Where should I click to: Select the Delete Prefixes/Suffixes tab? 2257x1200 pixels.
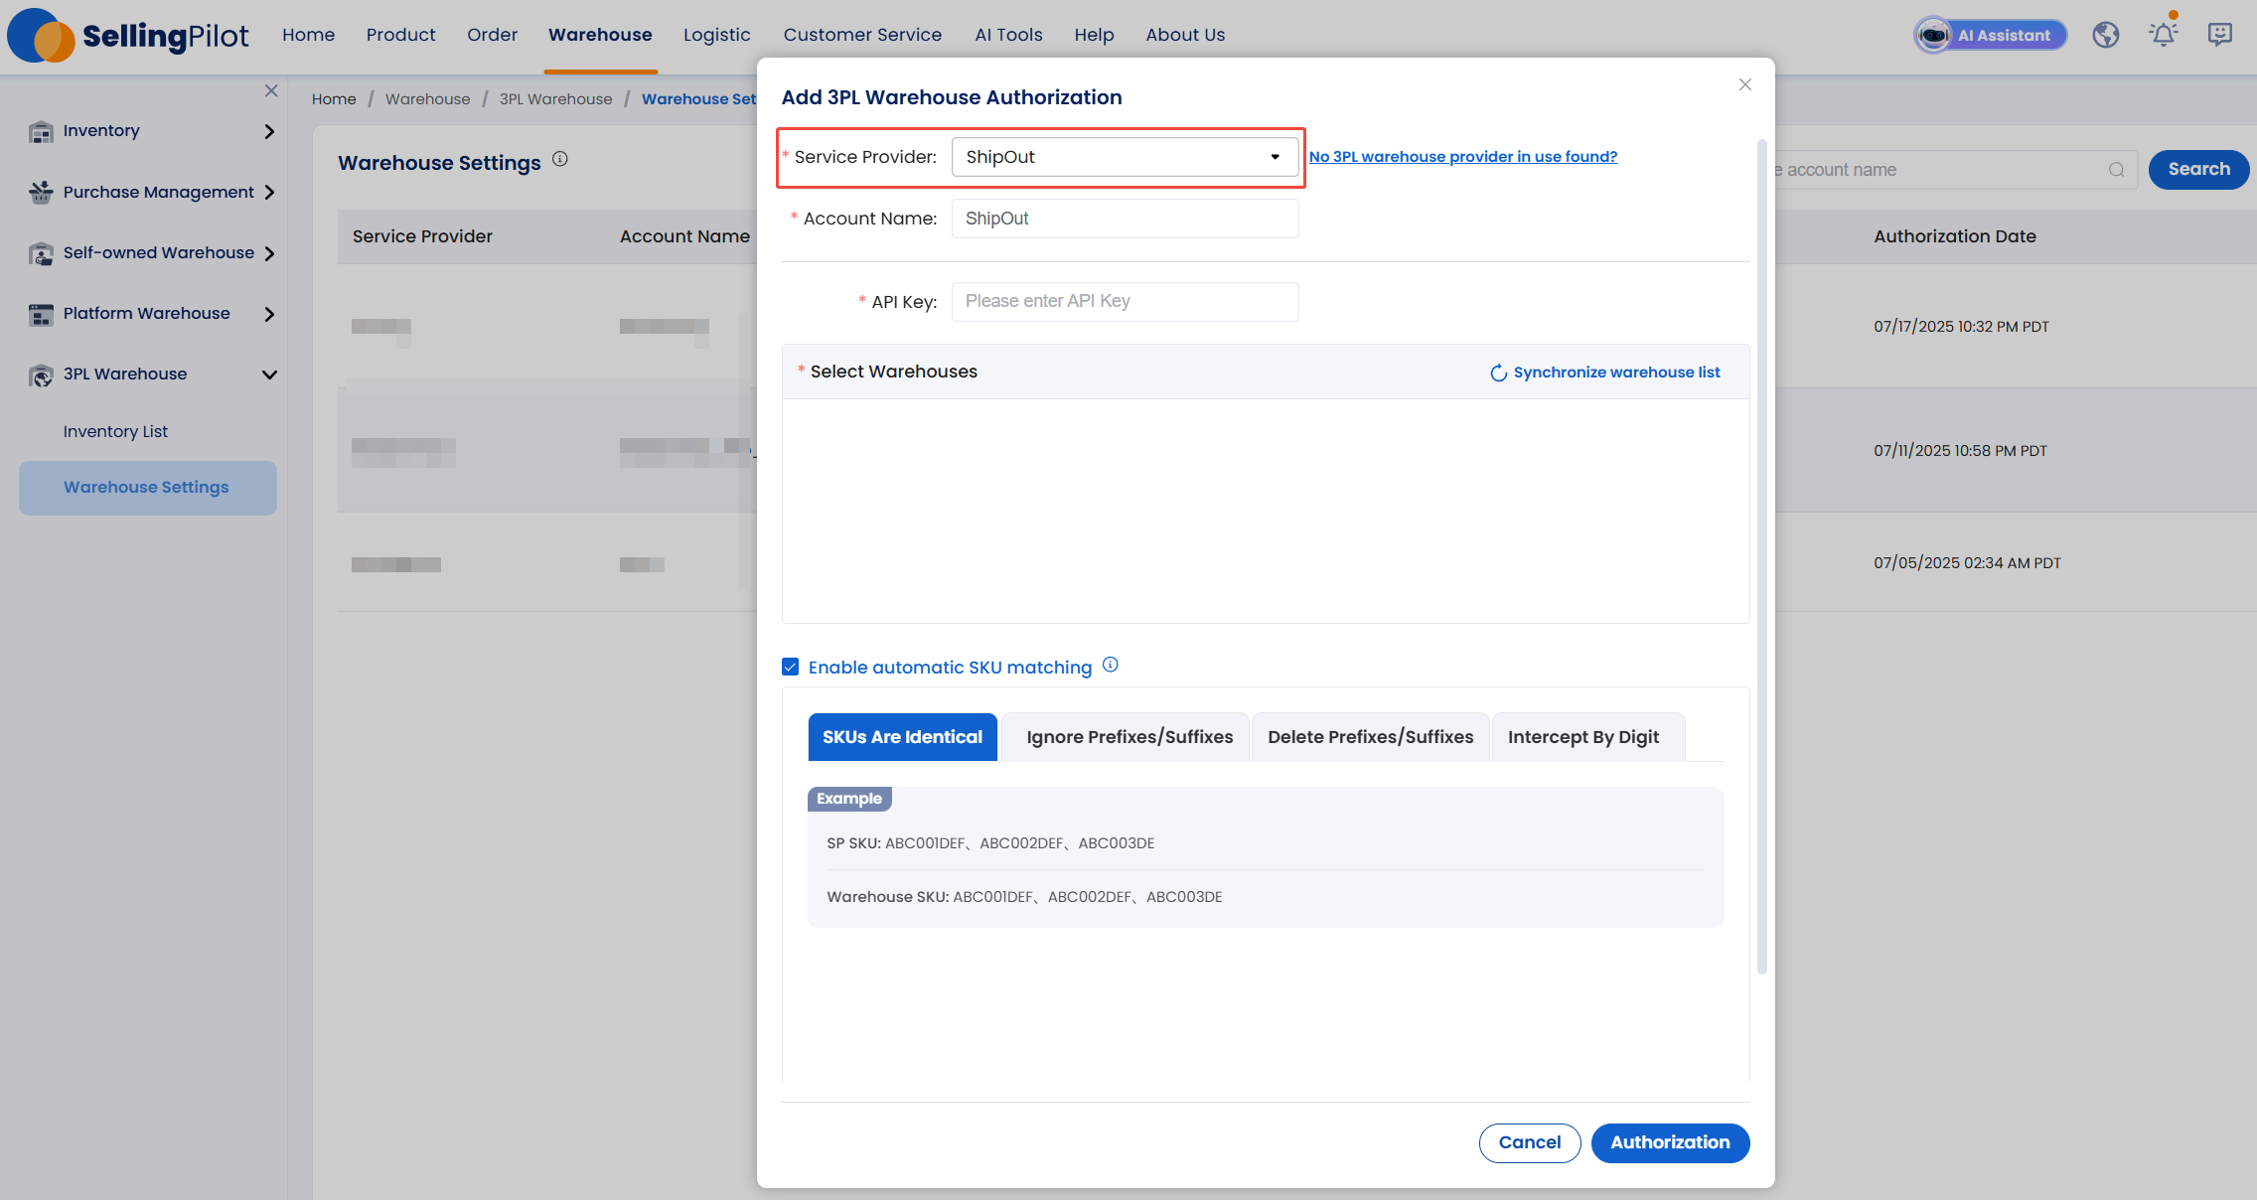click(1370, 737)
